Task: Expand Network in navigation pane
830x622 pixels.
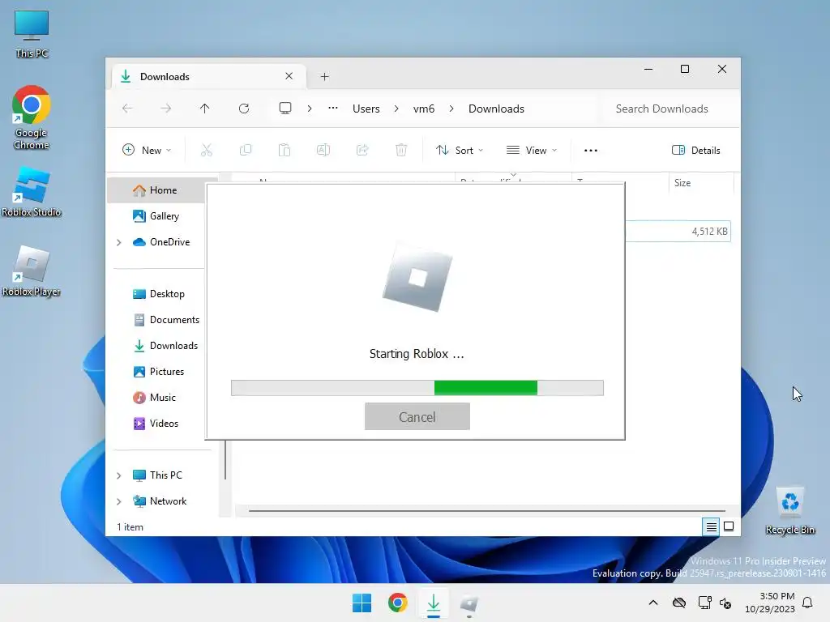Action: [119, 501]
